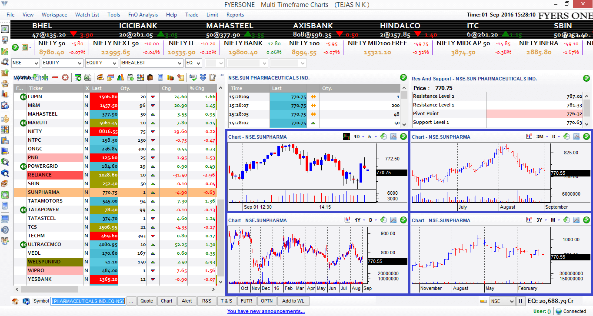The image size is (593, 316).
Task: Open the Reports menu
Action: tap(235, 15)
